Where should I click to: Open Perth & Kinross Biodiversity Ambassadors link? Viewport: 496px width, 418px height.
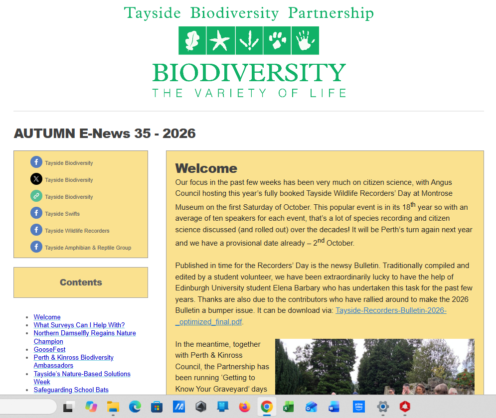pyautogui.click(x=73, y=361)
